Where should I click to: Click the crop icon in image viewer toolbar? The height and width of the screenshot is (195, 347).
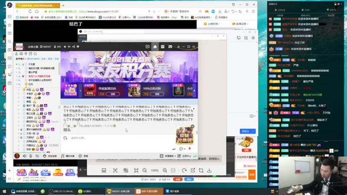201,170
